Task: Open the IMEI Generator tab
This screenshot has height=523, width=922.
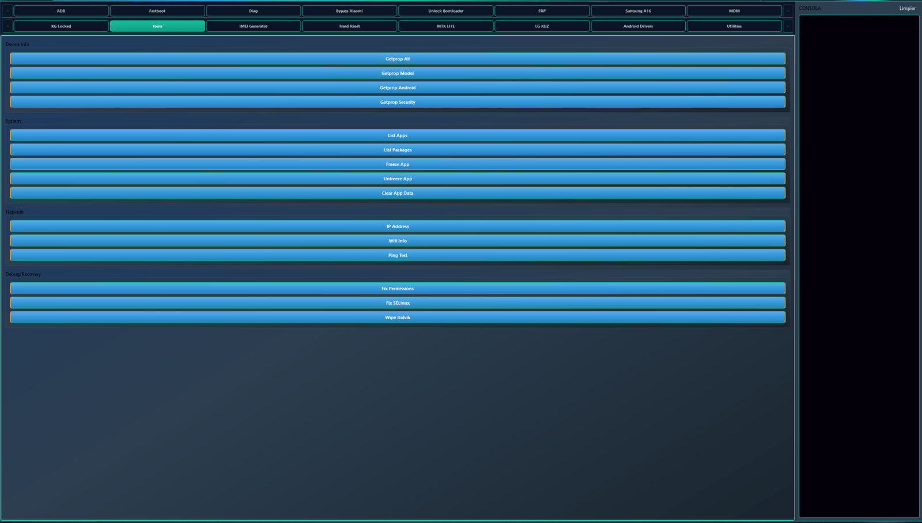Action: (x=253, y=26)
